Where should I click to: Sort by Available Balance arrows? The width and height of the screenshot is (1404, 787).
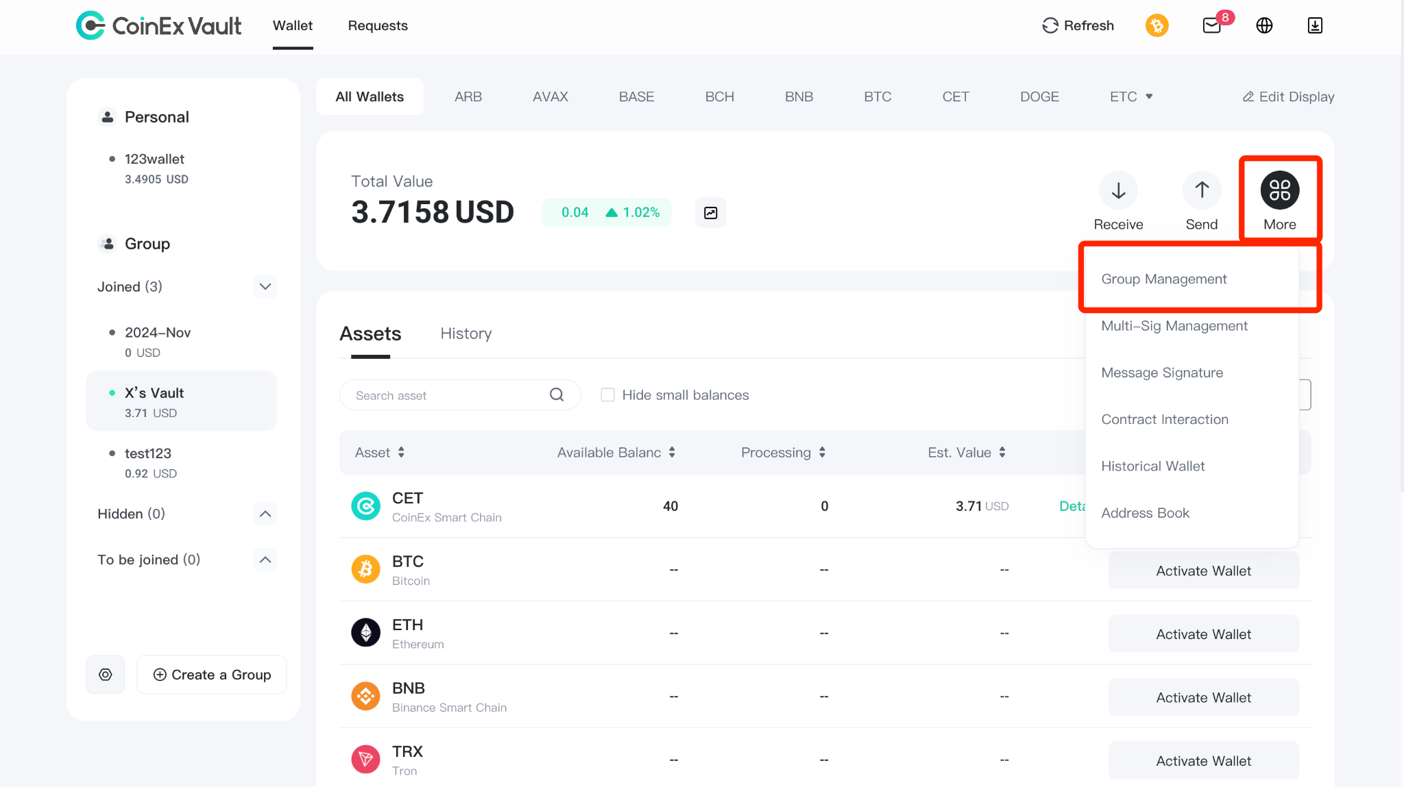point(672,452)
